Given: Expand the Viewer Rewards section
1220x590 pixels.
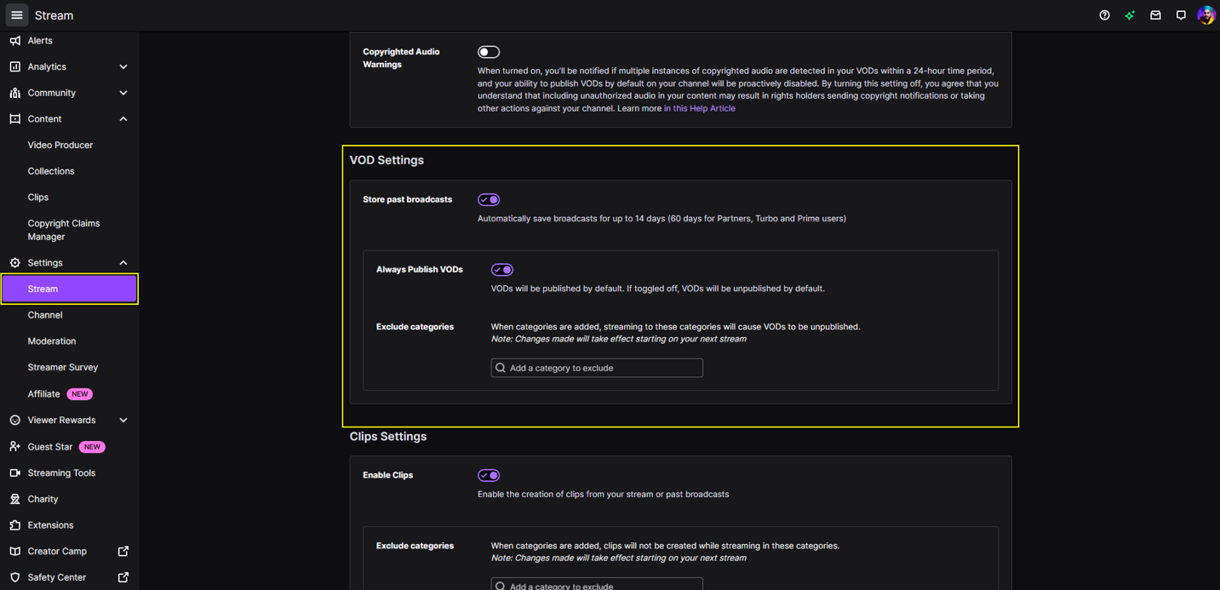Looking at the screenshot, I should 123,420.
